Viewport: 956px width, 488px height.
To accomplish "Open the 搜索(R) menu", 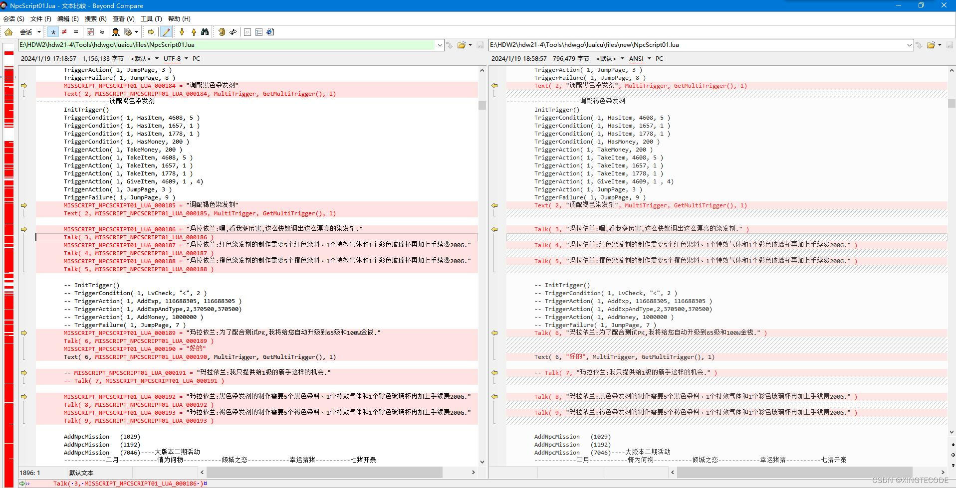I will [x=96, y=18].
